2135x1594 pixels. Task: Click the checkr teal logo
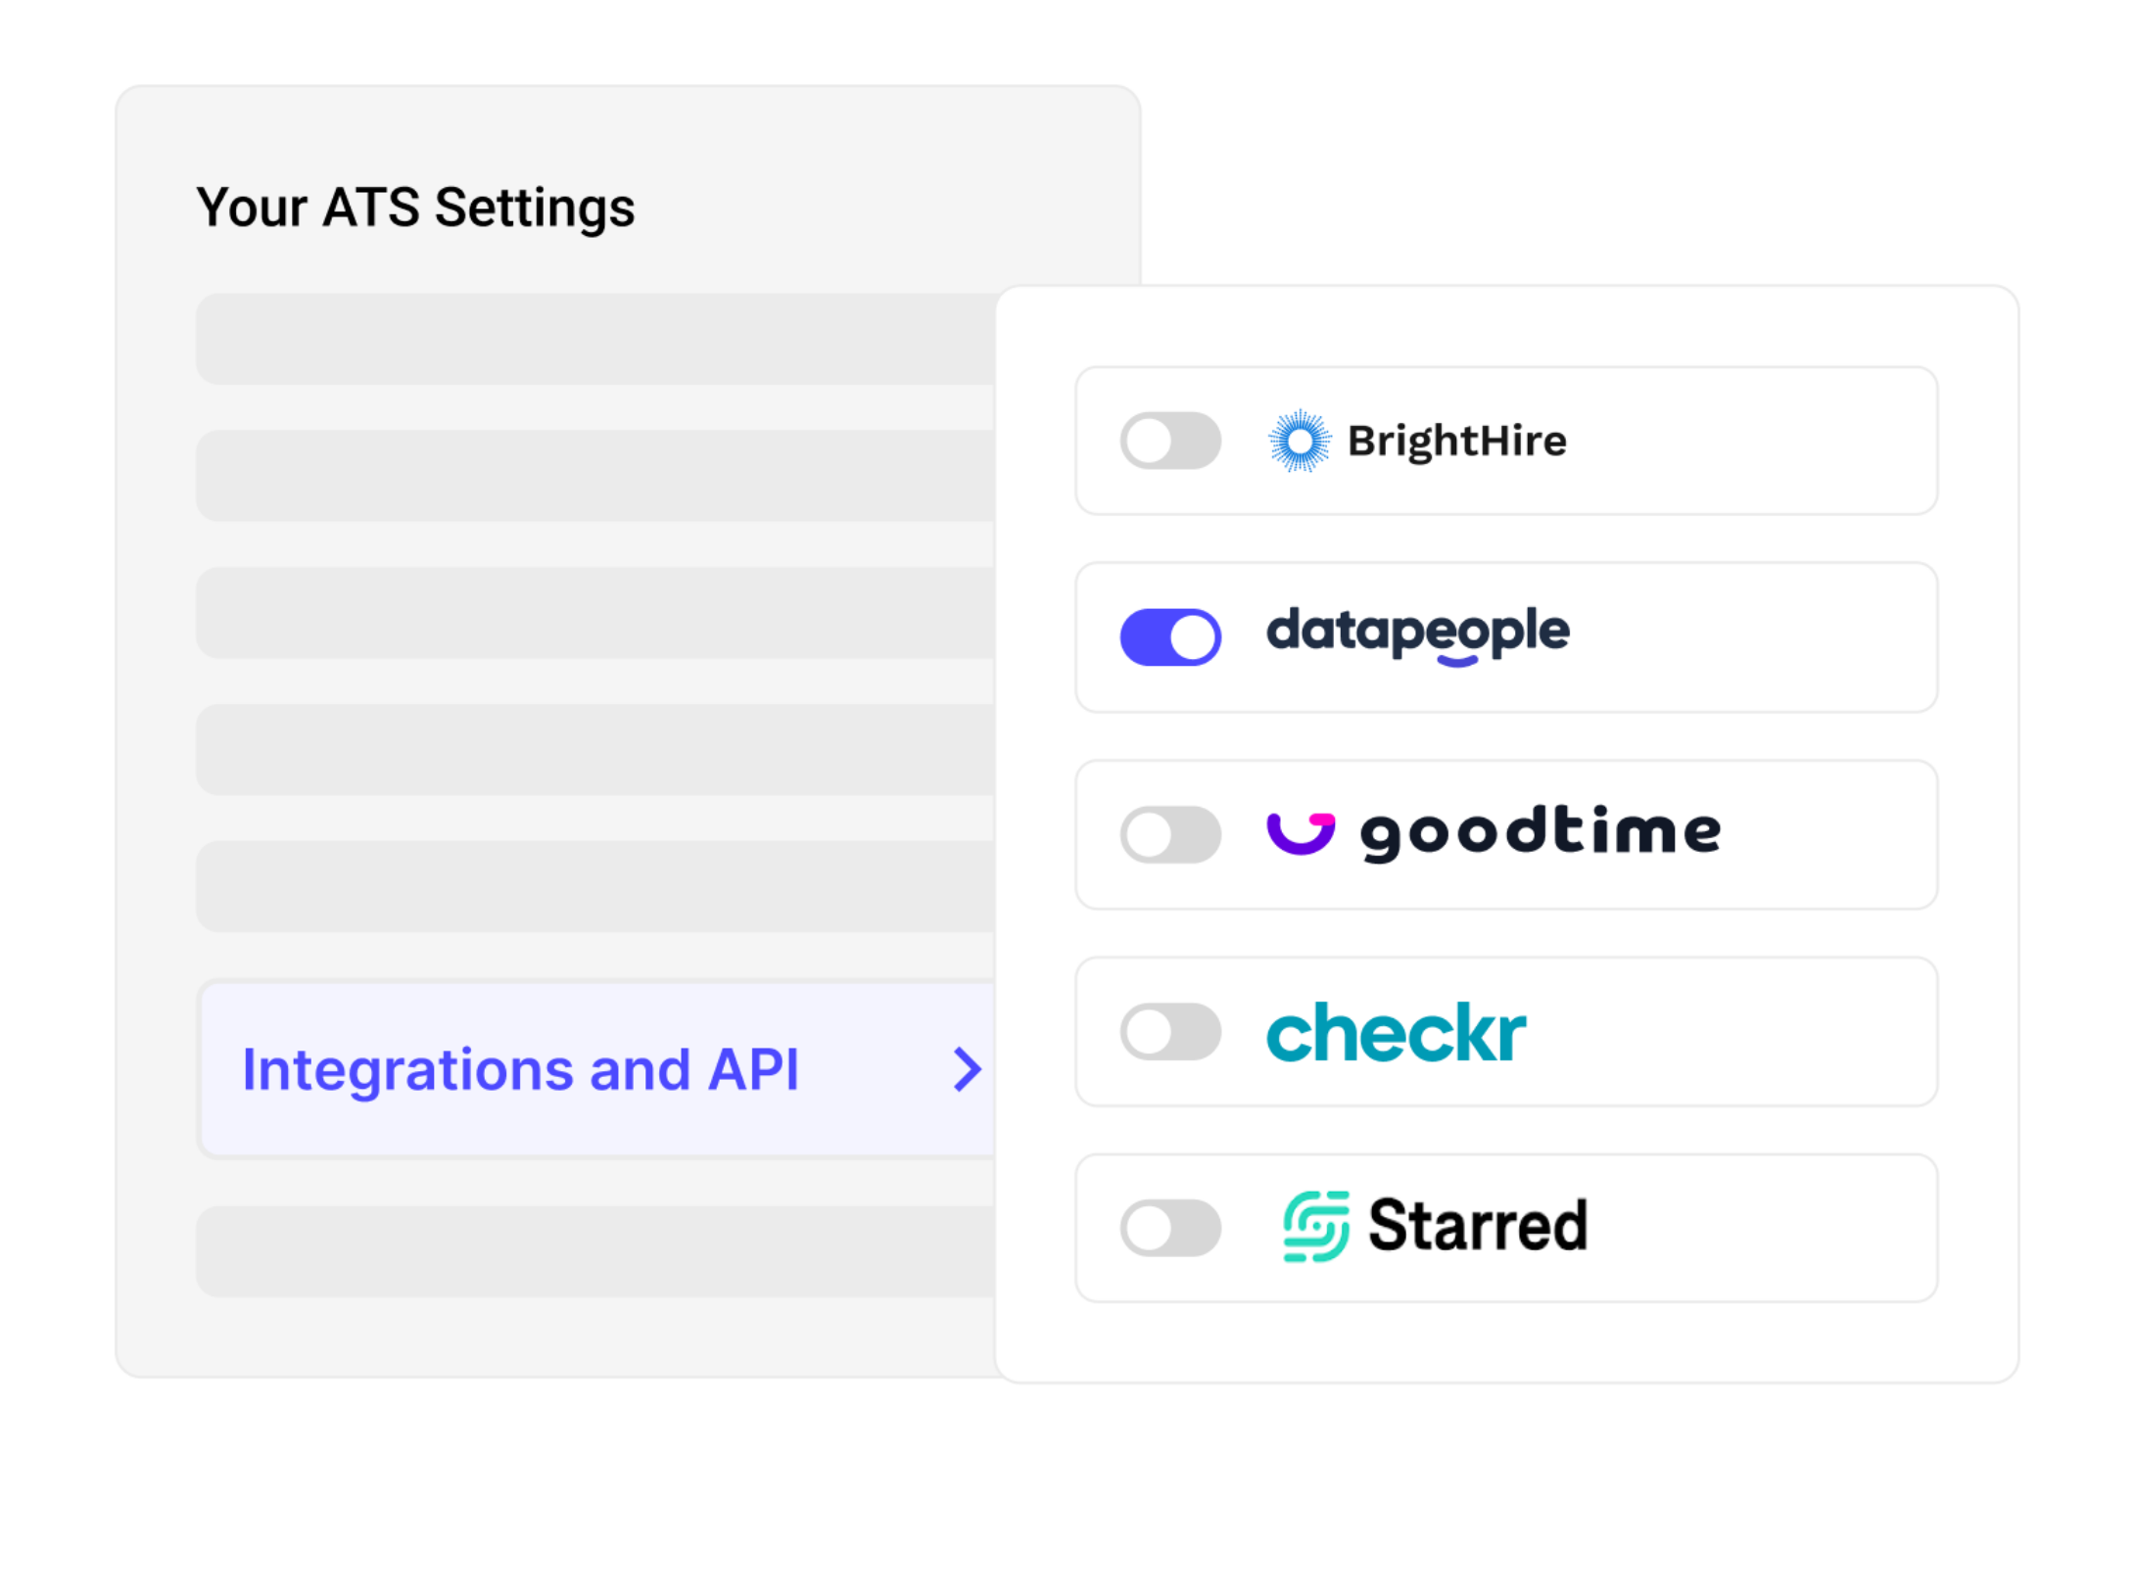(x=1396, y=1031)
